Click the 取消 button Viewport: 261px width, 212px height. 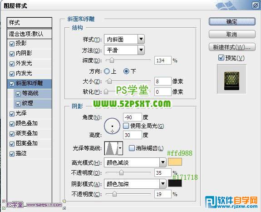(232, 35)
